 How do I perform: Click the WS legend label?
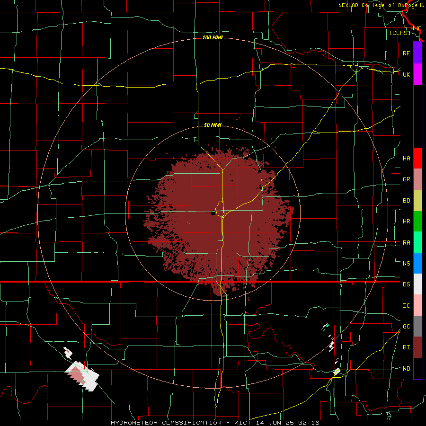click(x=406, y=263)
